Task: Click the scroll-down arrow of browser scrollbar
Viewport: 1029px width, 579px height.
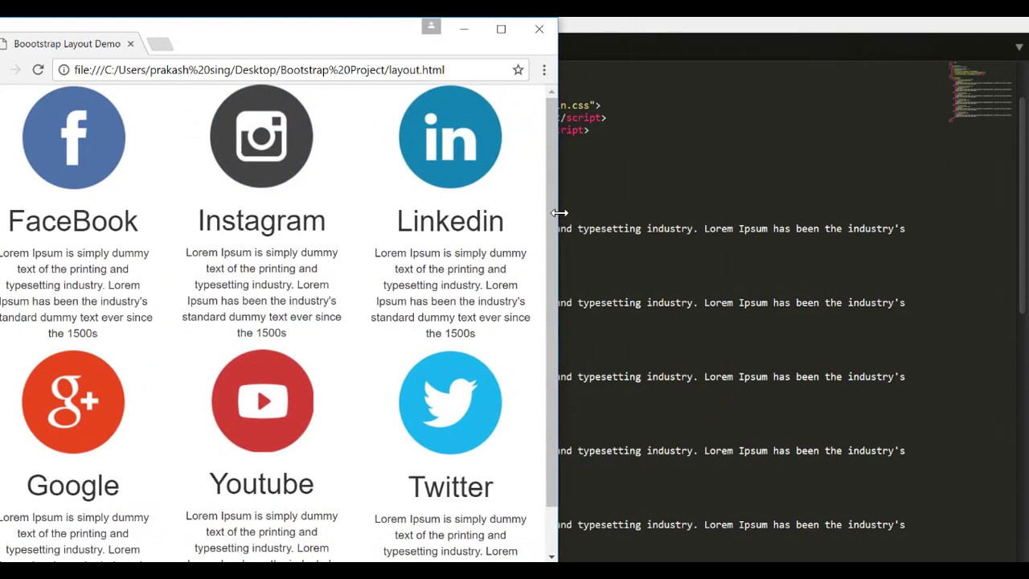Action: coord(551,556)
